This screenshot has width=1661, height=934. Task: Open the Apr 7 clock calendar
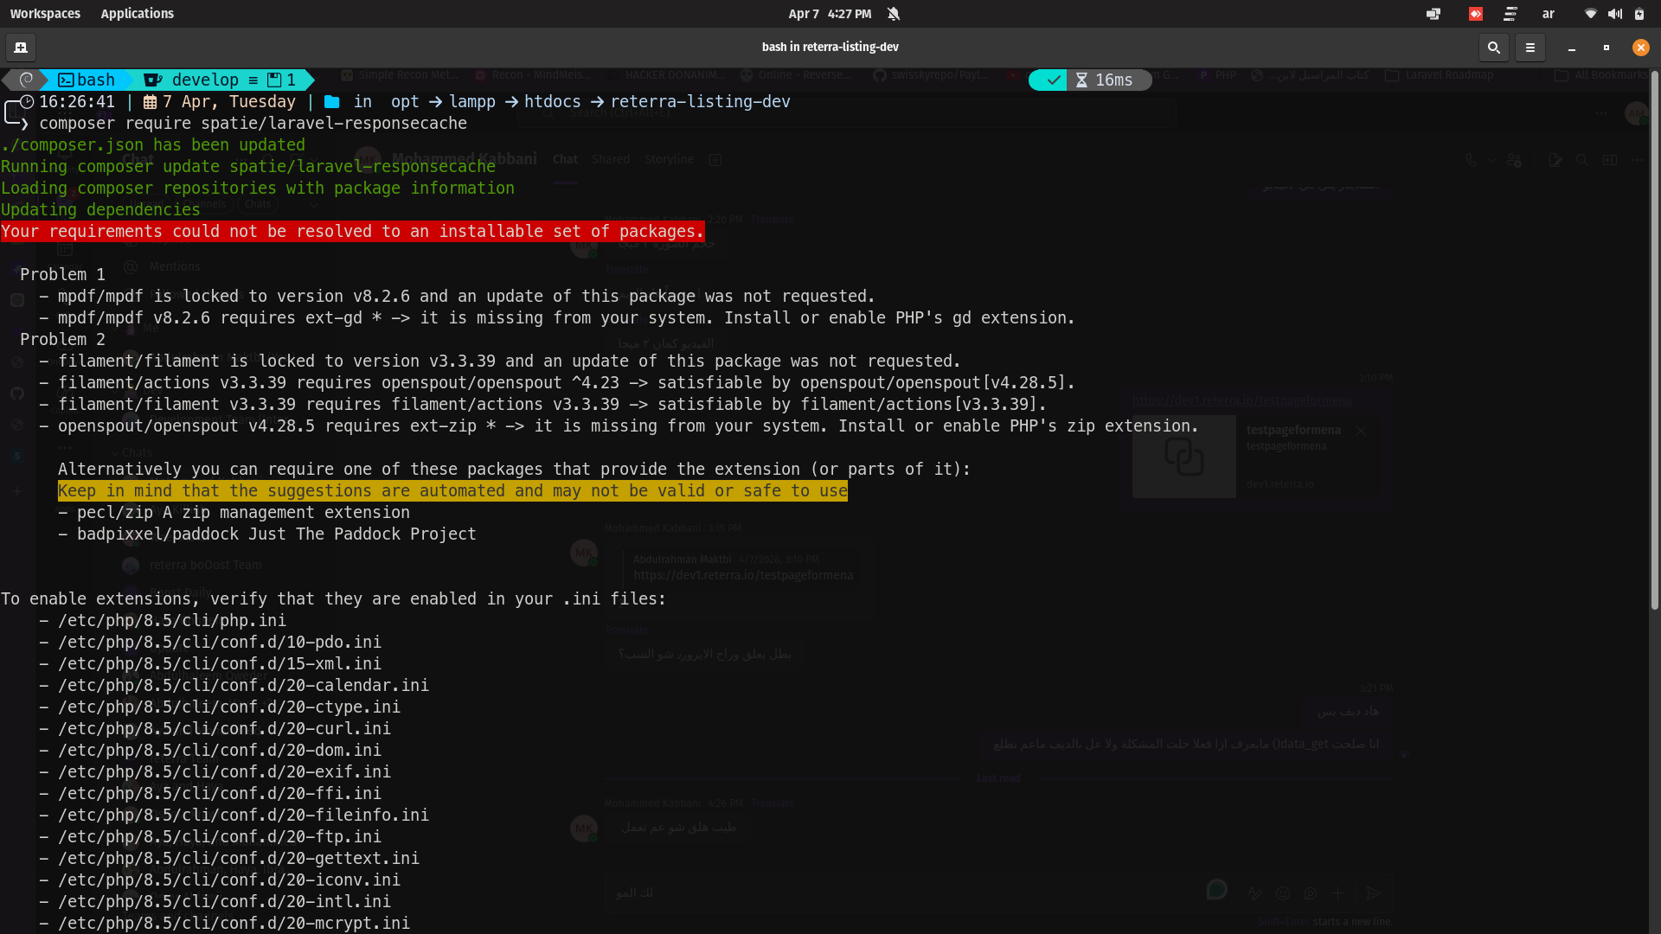click(829, 14)
